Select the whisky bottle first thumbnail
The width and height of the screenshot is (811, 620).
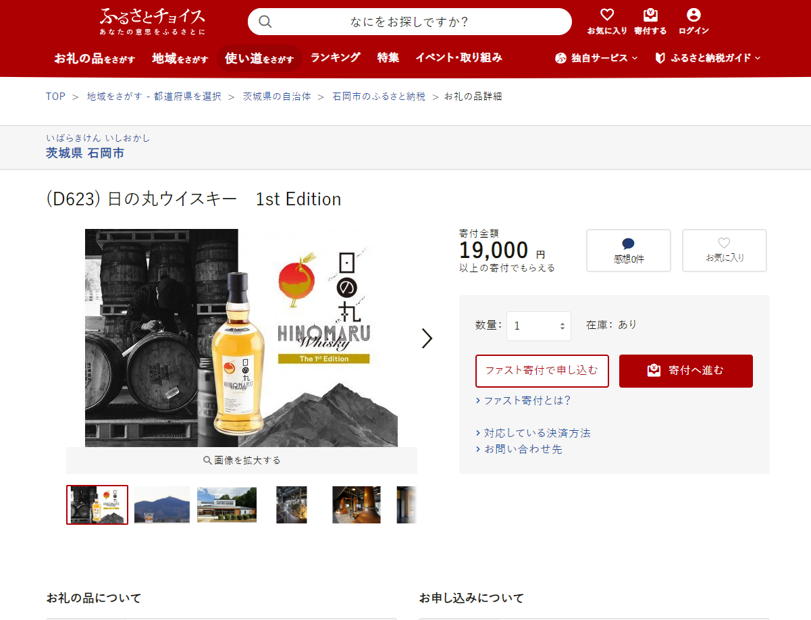coord(97,505)
